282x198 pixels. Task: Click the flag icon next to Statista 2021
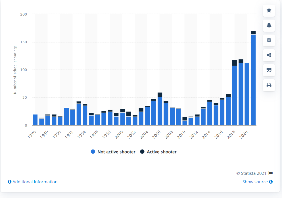(x=271, y=173)
